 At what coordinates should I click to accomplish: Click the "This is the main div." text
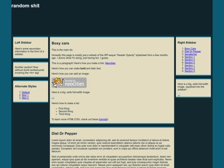62,50
